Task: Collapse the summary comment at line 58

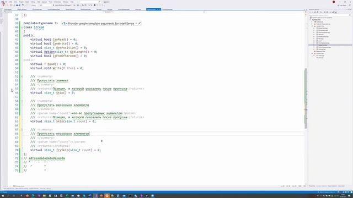Action: 22,101
